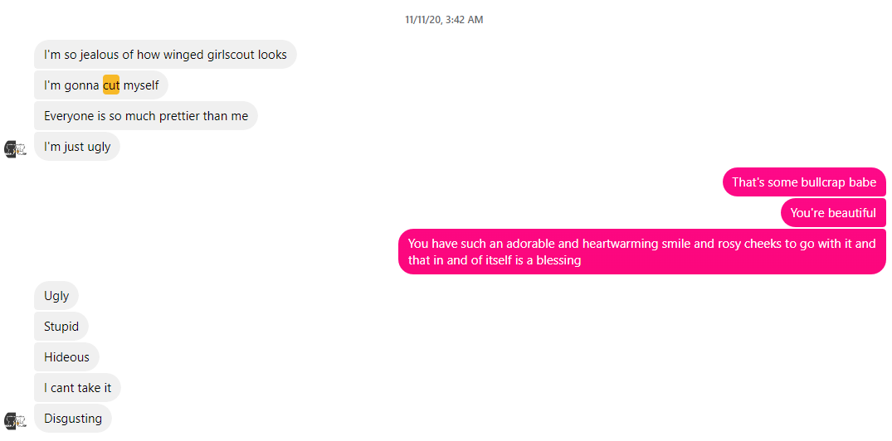This screenshot has width=892, height=441.
Task: Open the sender avatar next to "Disgusting"
Action: click(16, 420)
